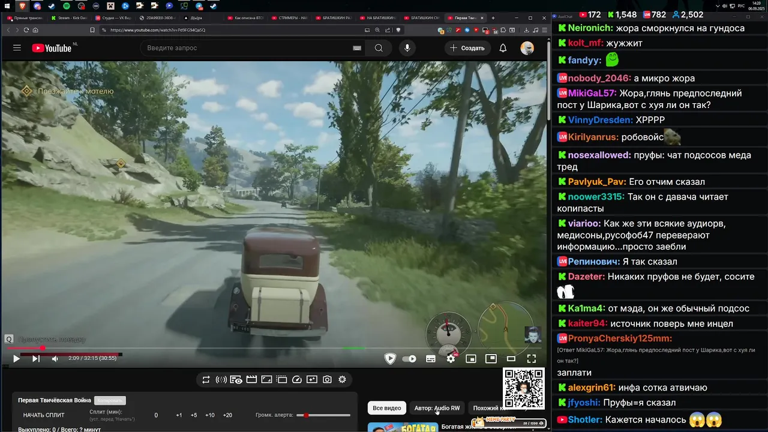Add +1 minute to the split
This screenshot has width=768, height=432.
pos(179,415)
